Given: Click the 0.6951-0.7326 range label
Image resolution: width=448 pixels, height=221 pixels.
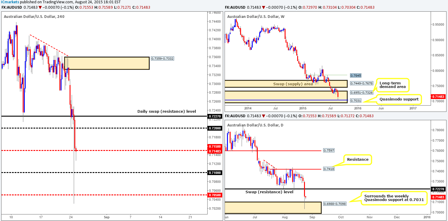Looking at the screenshot, I should click(361, 93).
